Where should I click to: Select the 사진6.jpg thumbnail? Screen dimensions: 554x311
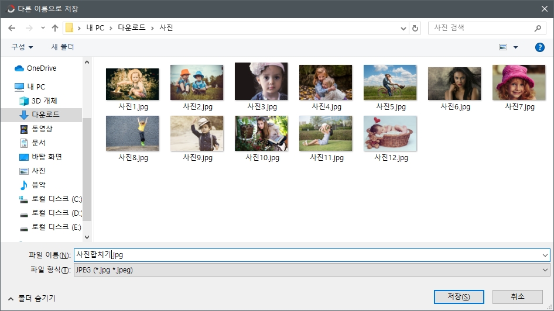[x=454, y=84]
